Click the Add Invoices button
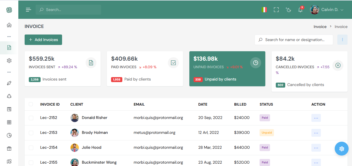The image size is (352, 166). click(x=43, y=39)
